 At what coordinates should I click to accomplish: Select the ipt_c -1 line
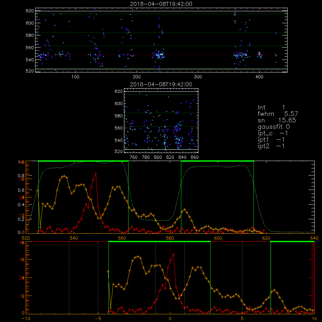(x=273, y=133)
